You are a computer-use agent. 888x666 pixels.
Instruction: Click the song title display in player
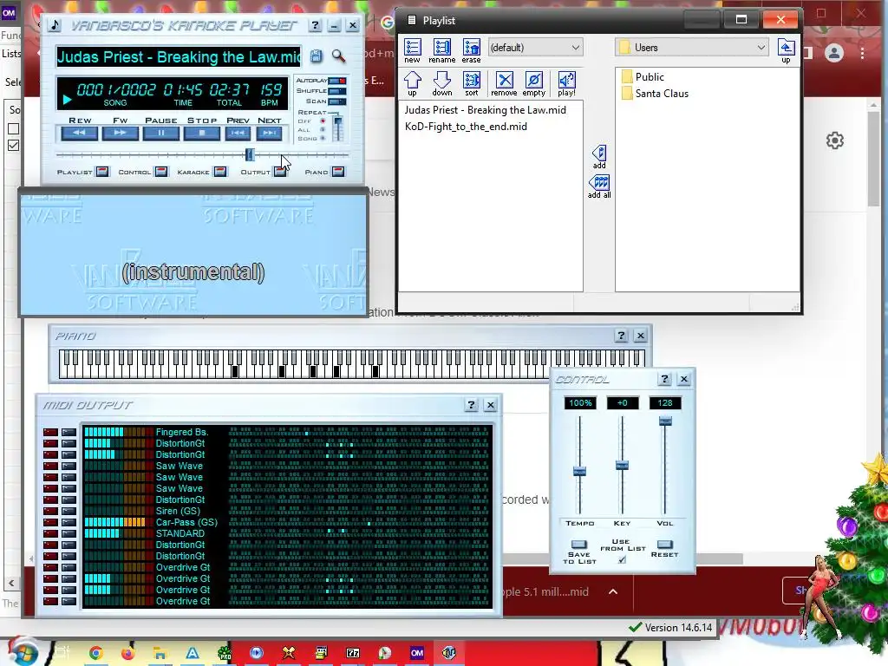point(179,56)
